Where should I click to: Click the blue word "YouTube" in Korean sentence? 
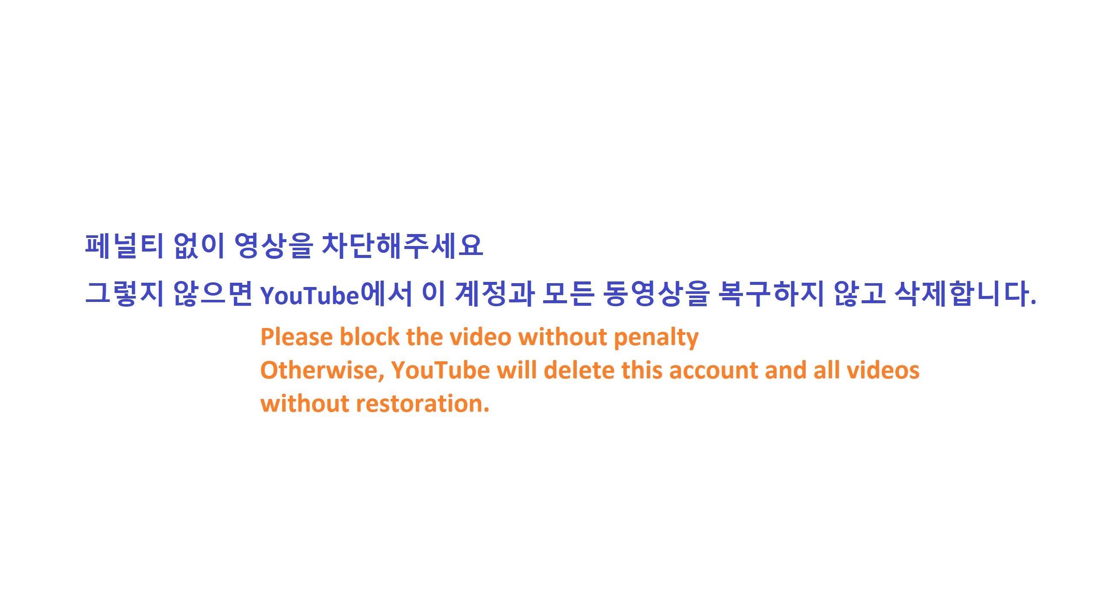point(310,295)
